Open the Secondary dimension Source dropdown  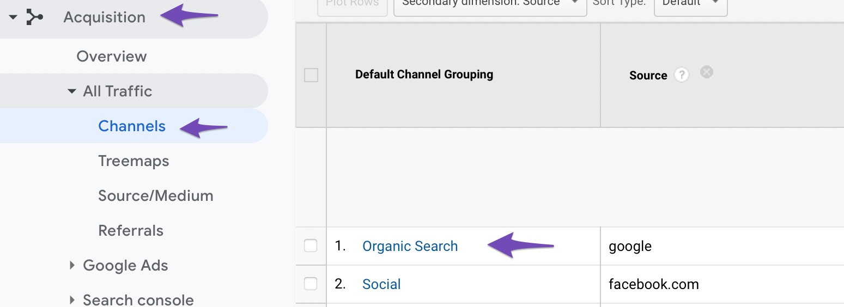pyautogui.click(x=490, y=5)
